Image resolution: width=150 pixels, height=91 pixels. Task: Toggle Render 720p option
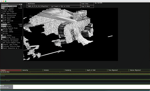point(2,30)
